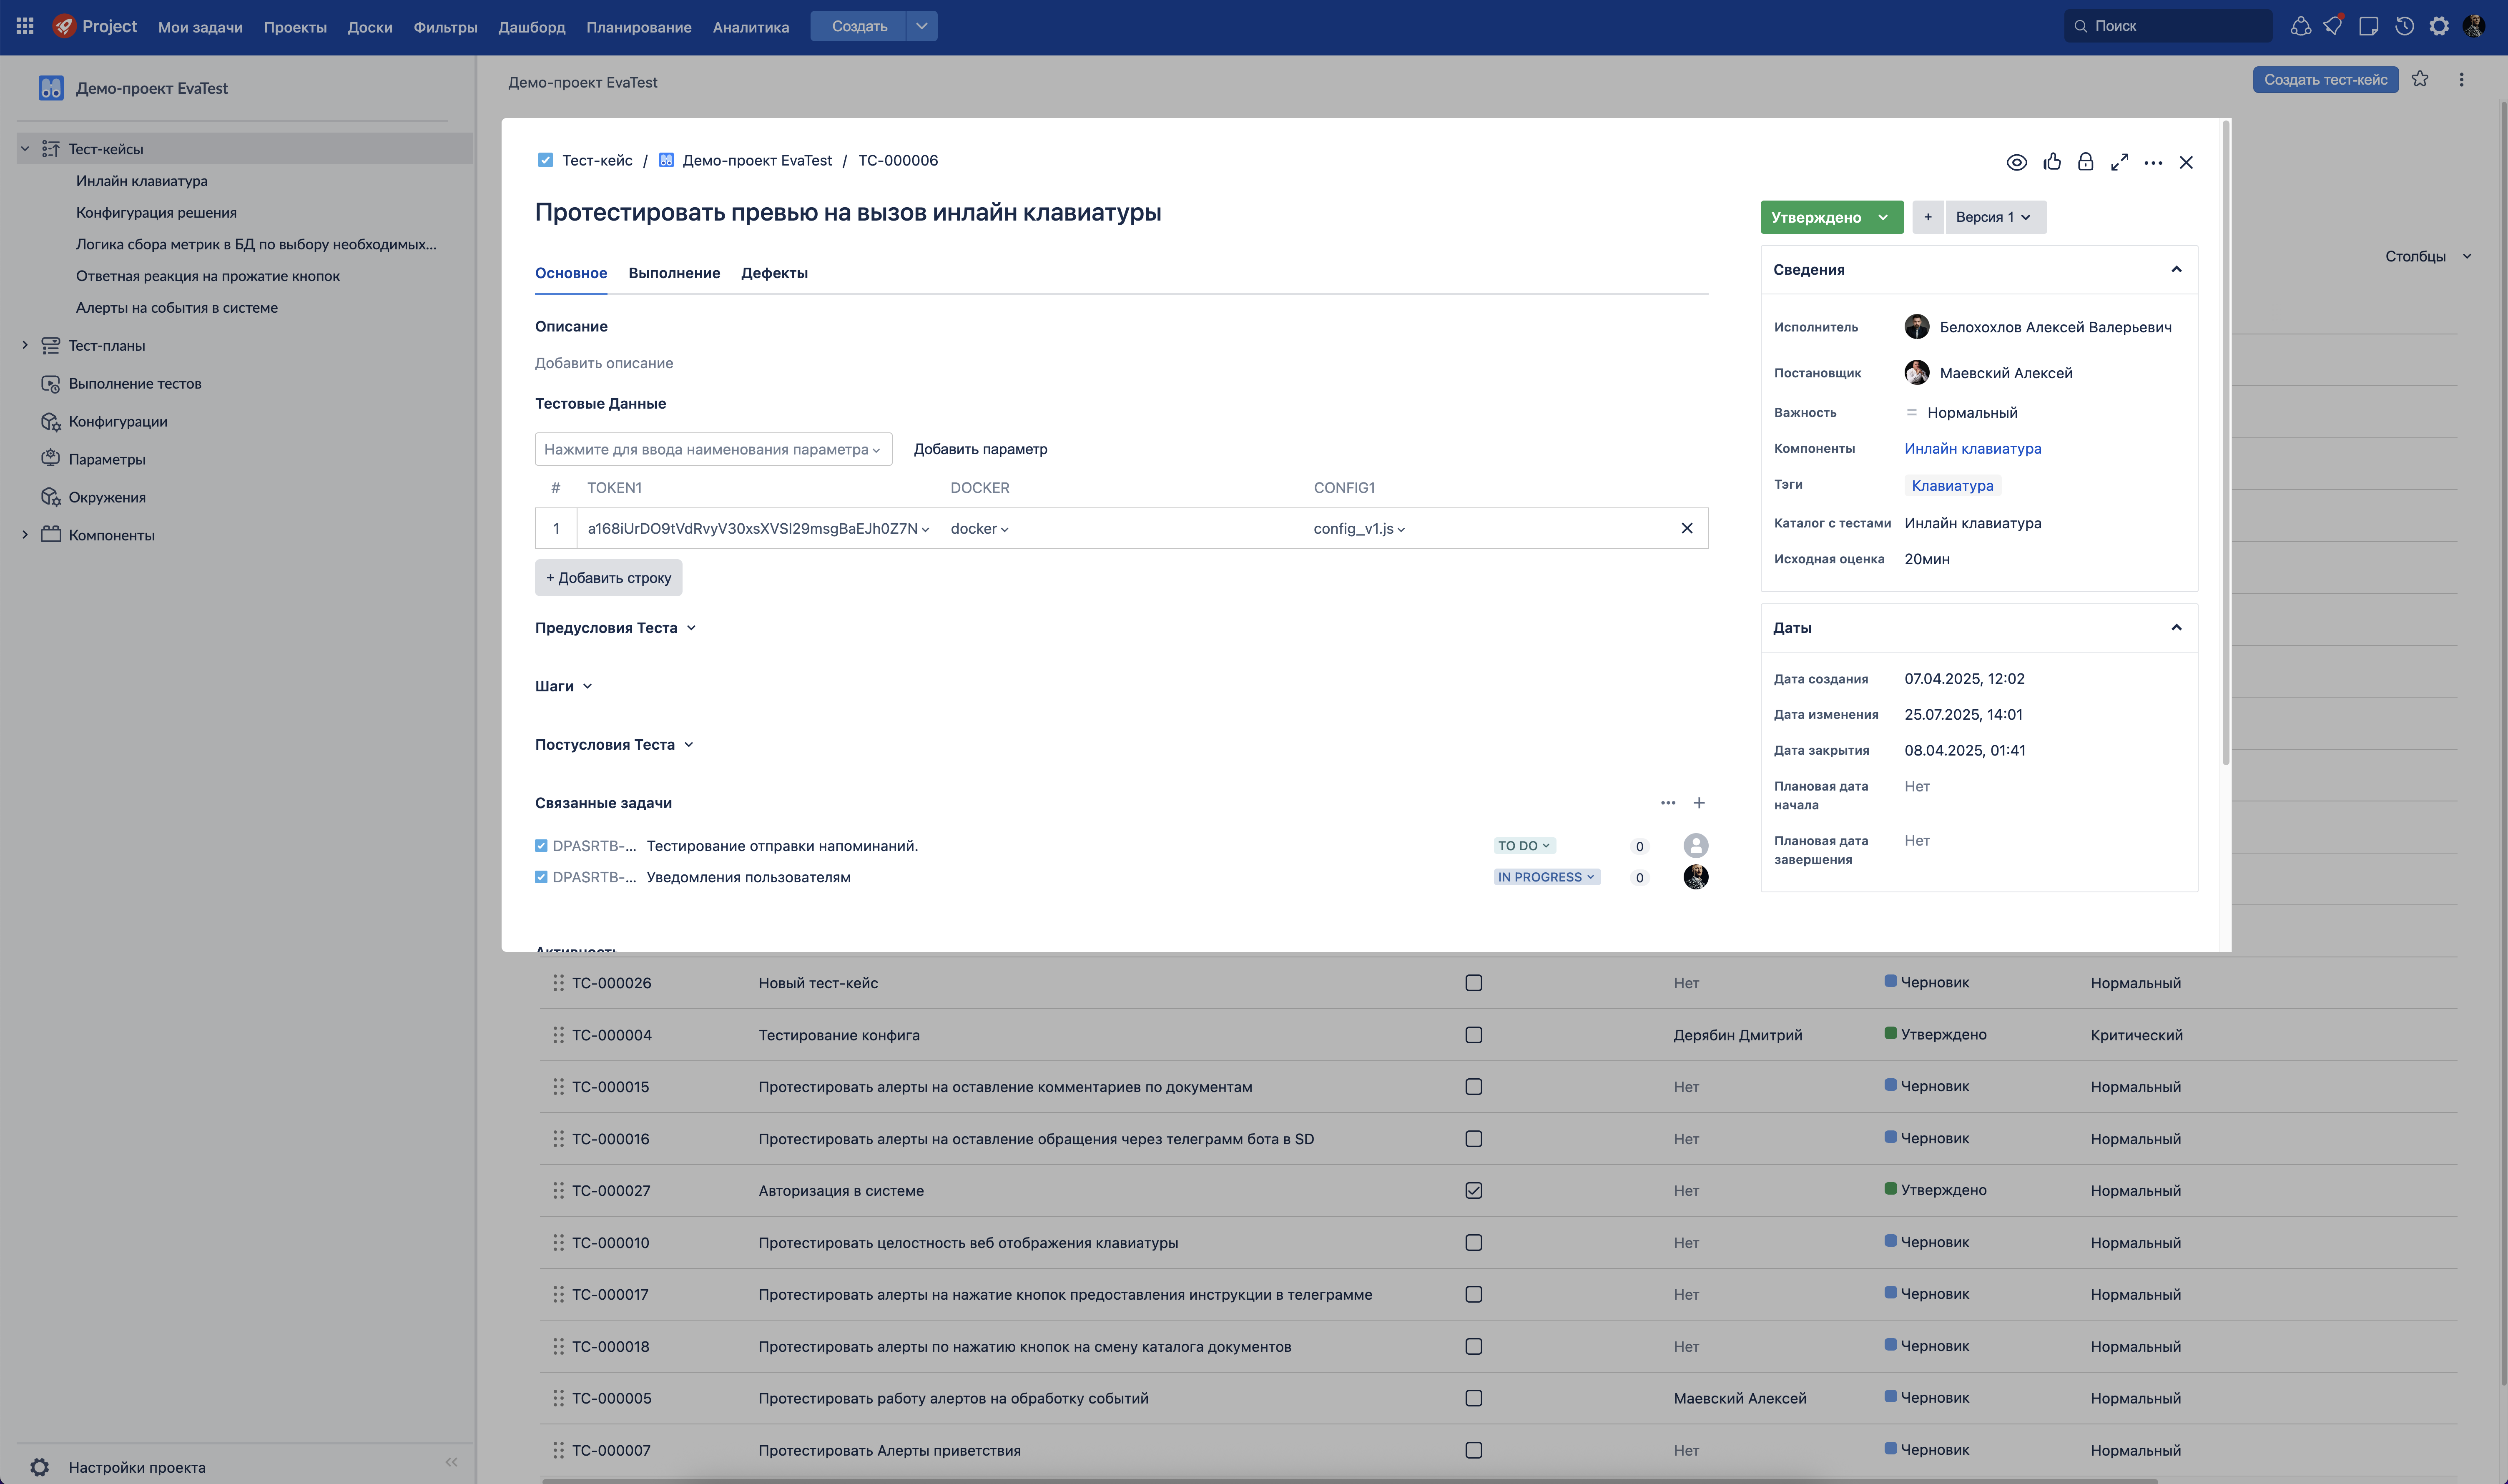Click the plus button next to Версия 1
The height and width of the screenshot is (1484, 2508).
coord(1928,217)
